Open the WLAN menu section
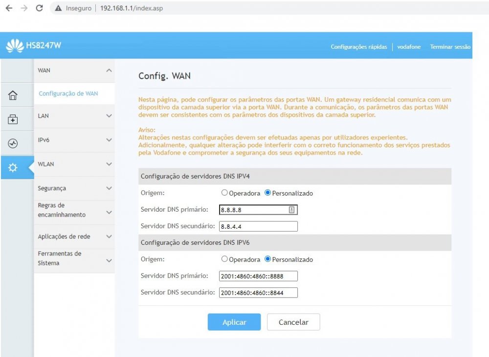 coord(74,164)
